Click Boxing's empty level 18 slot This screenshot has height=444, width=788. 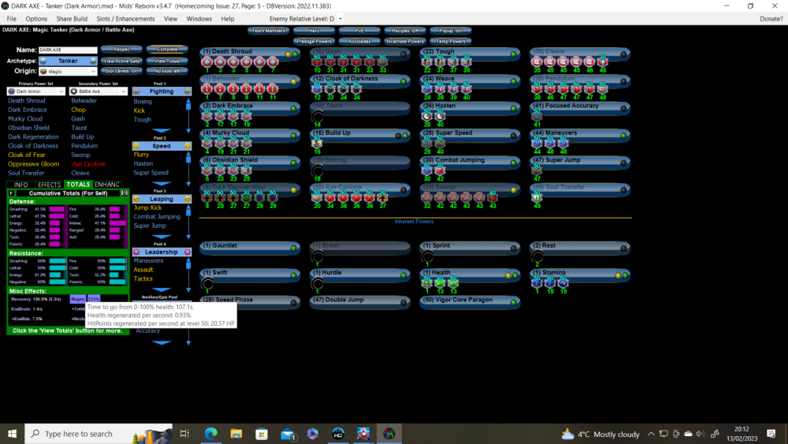(317, 170)
